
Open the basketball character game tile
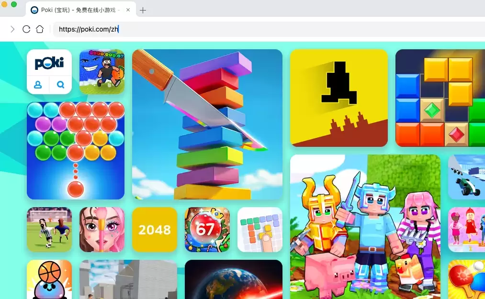49,279
